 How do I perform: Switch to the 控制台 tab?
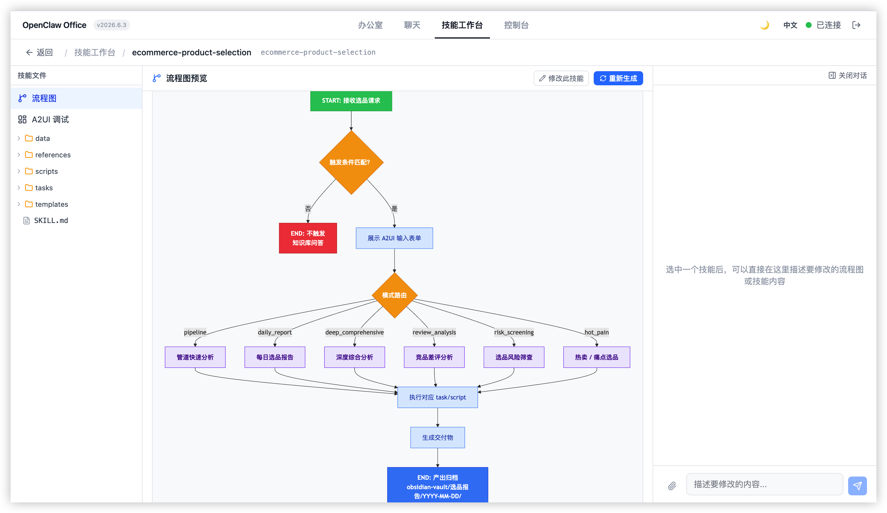(516, 25)
